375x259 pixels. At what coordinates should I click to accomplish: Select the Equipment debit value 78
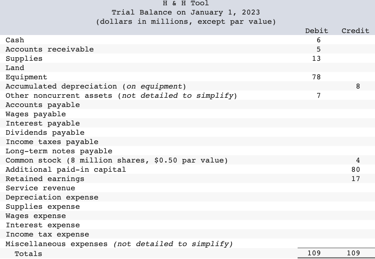point(316,77)
